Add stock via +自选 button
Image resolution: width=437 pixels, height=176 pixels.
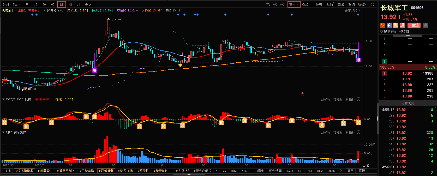(x=414, y=25)
